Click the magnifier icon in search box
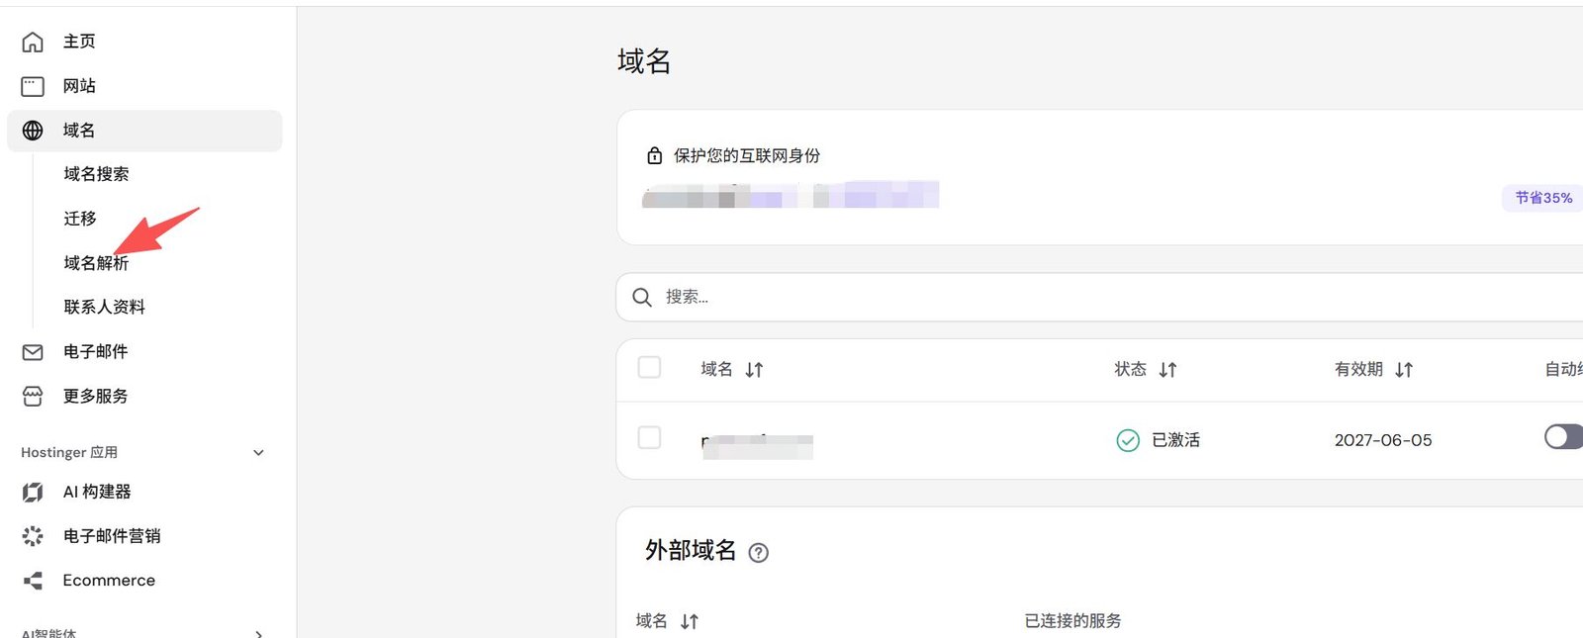 pos(642,297)
